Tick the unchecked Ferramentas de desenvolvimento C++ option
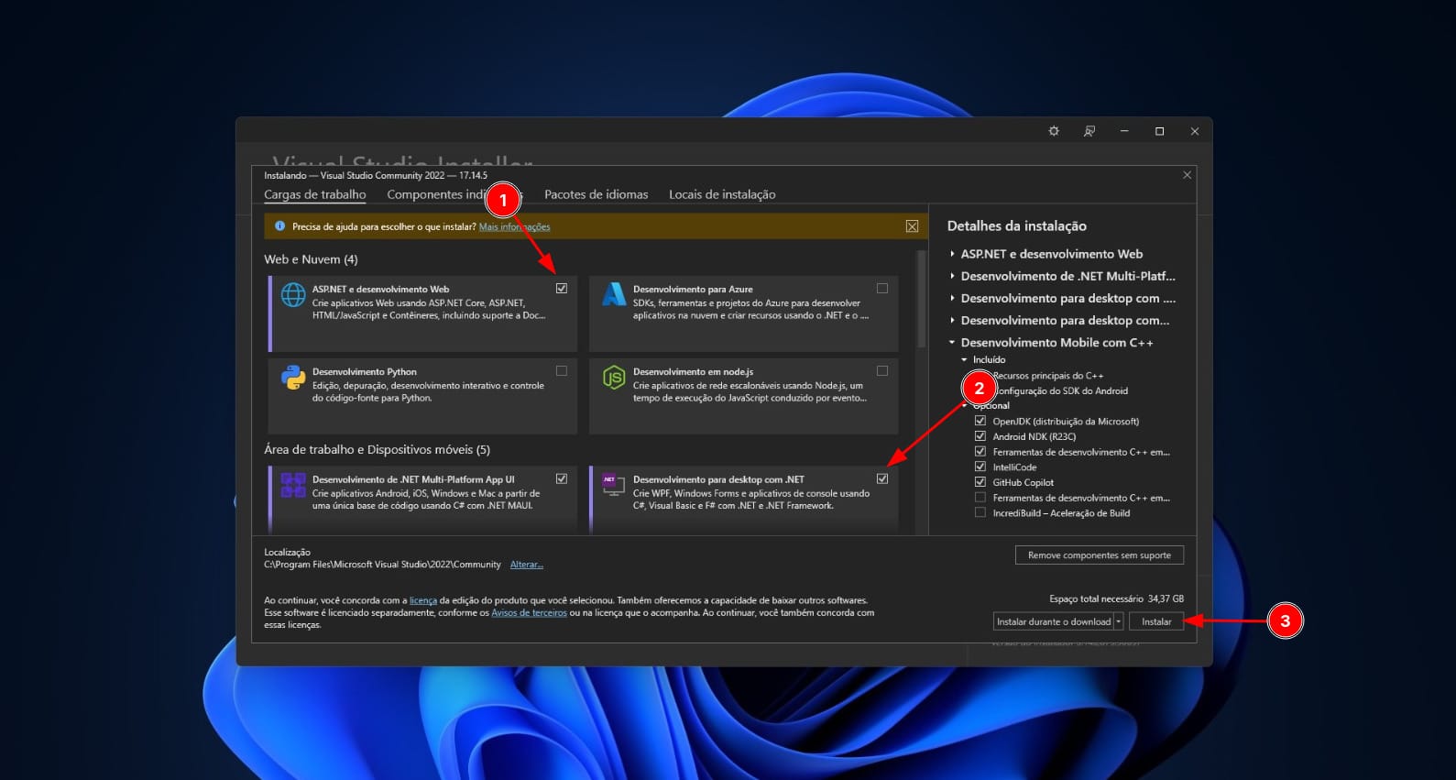Screen dimensions: 1456x780 tap(980, 498)
